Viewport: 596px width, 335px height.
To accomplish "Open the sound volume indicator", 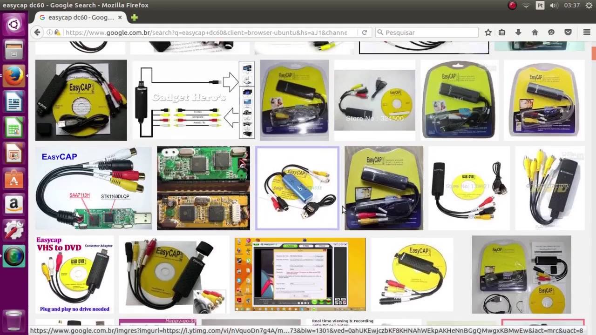I will point(554,6).
